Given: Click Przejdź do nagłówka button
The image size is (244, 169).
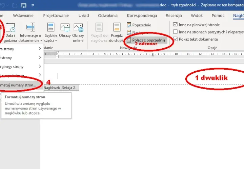Looking at the screenshot, I should [x=99, y=32].
